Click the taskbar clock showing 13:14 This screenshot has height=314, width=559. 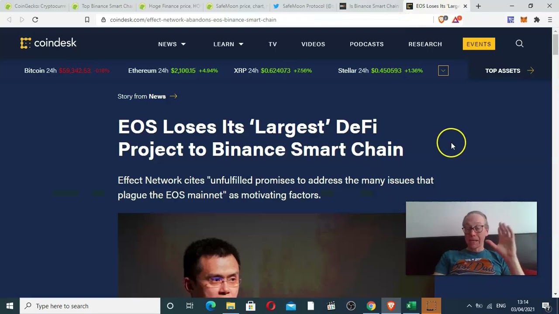coord(523,306)
